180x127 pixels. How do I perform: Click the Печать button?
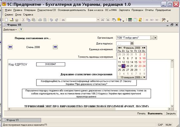click(141, 114)
